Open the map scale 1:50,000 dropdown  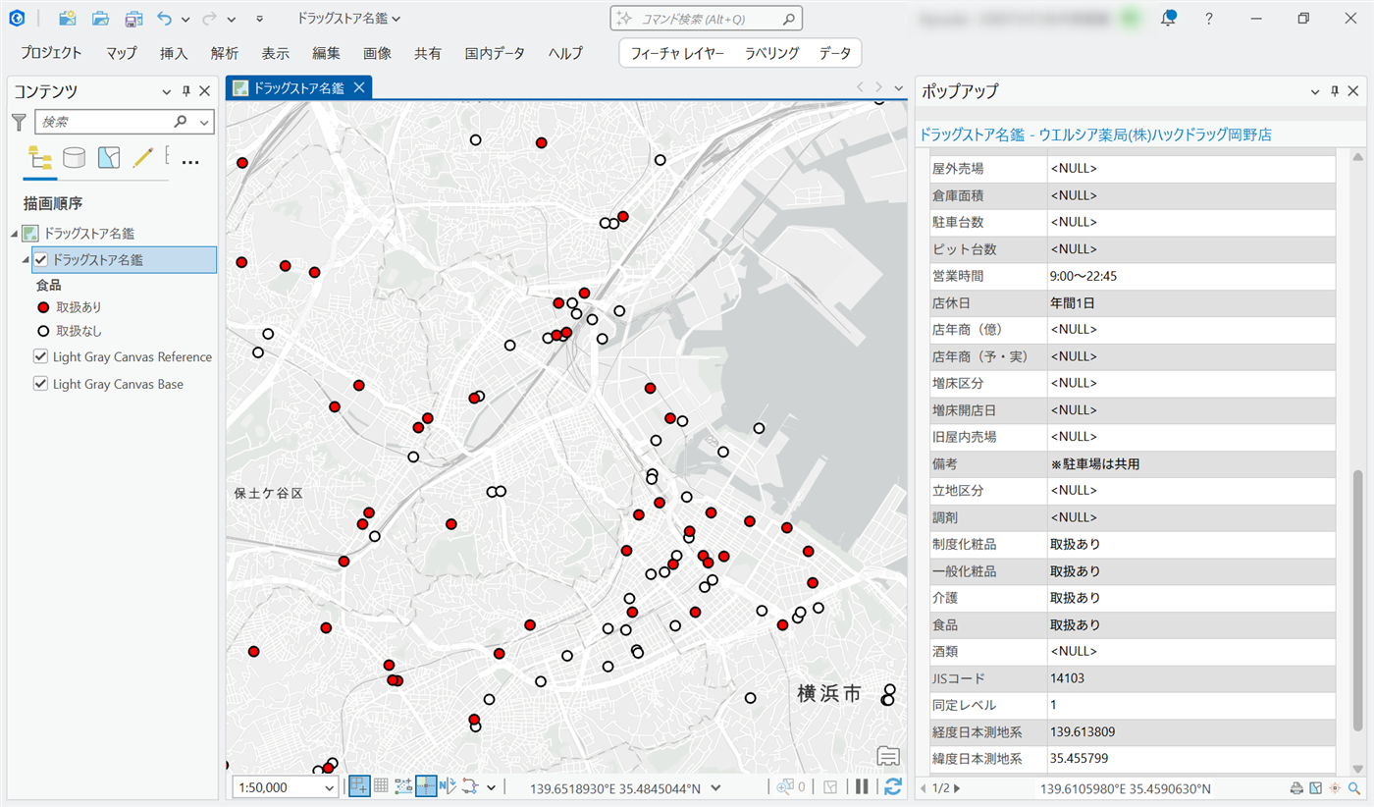(x=329, y=787)
